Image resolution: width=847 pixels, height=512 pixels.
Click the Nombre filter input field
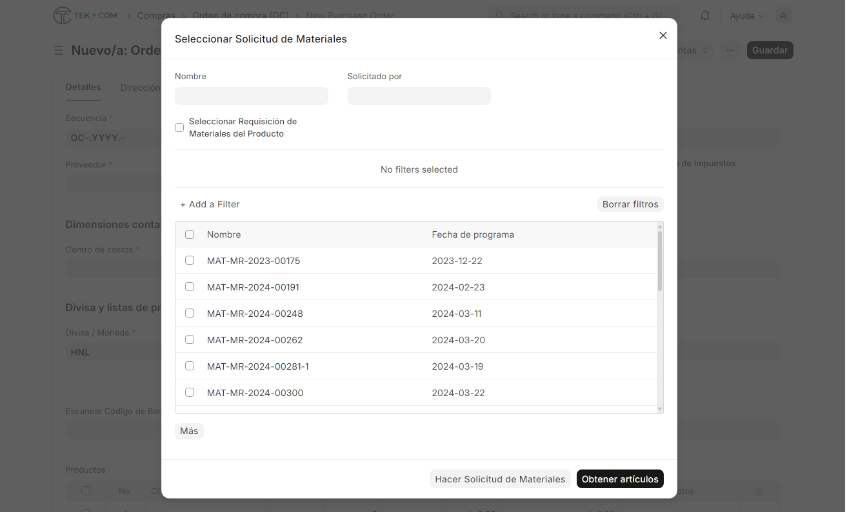pos(252,96)
